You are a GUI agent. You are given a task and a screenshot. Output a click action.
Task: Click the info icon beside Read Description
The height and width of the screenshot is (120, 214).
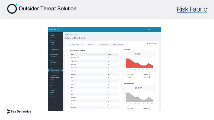pos(148,44)
